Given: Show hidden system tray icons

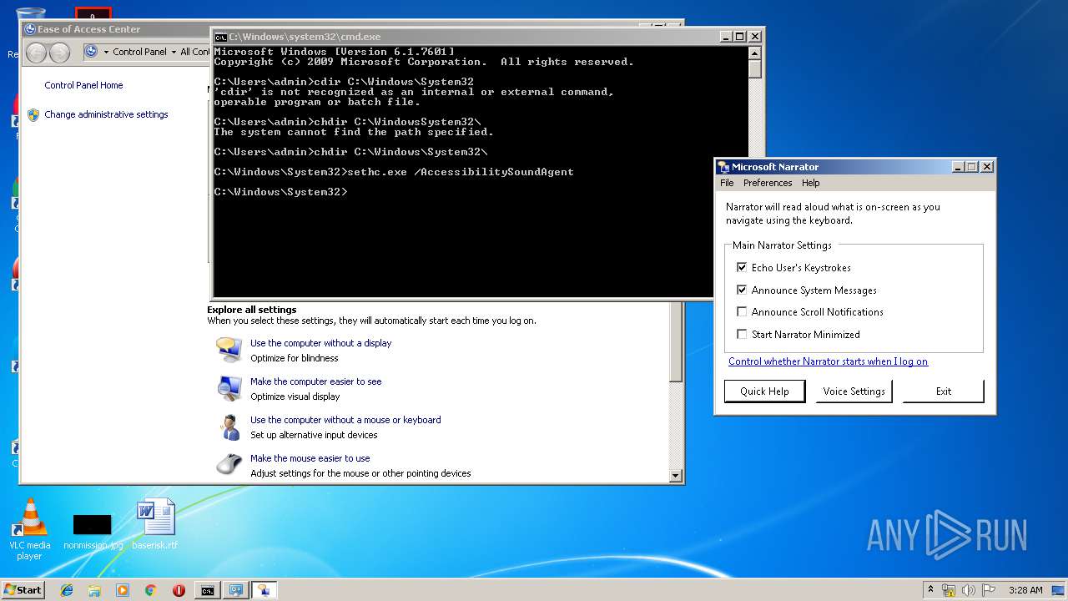Looking at the screenshot, I should 930,590.
